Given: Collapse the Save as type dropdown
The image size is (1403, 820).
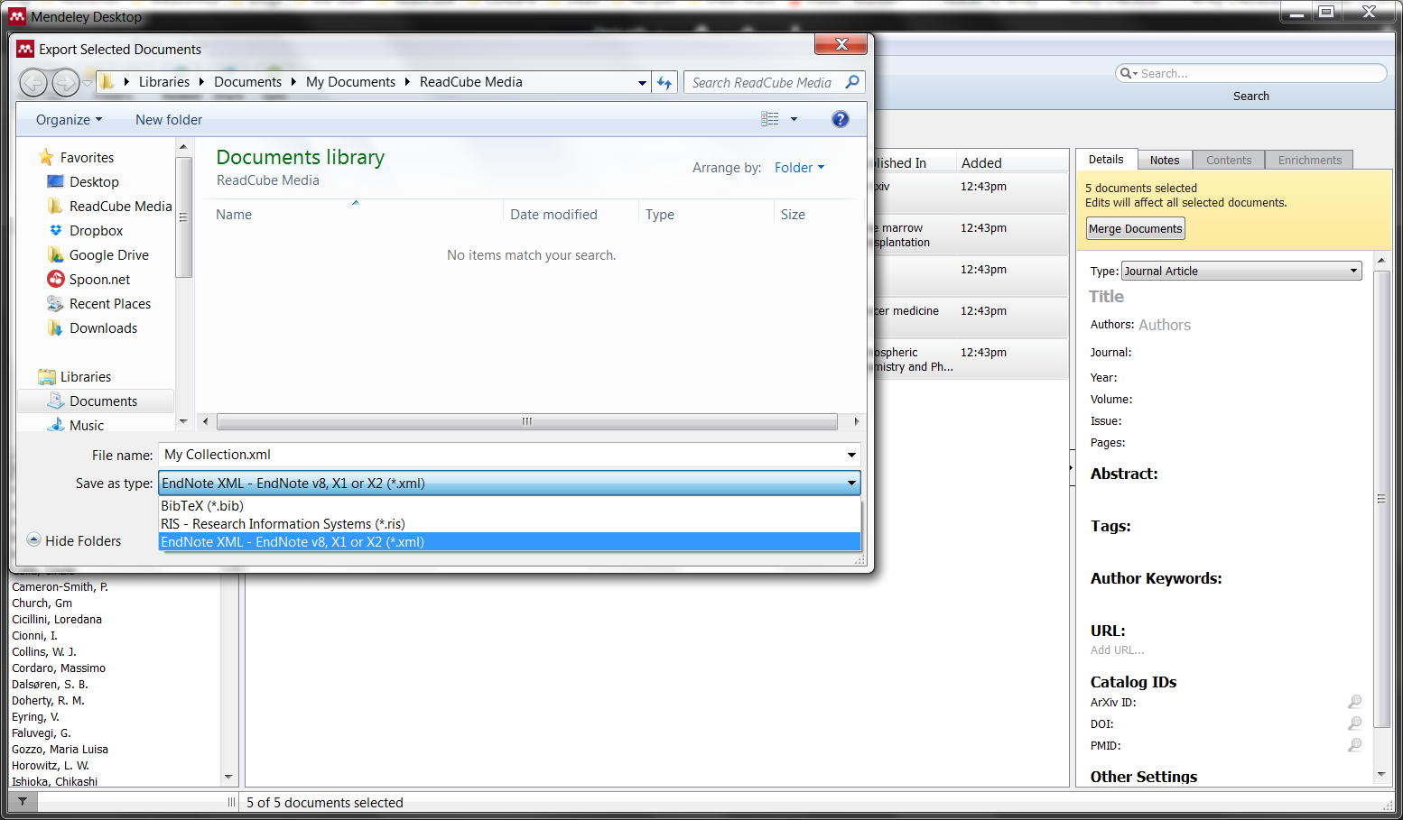Looking at the screenshot, I should [851, 484].
